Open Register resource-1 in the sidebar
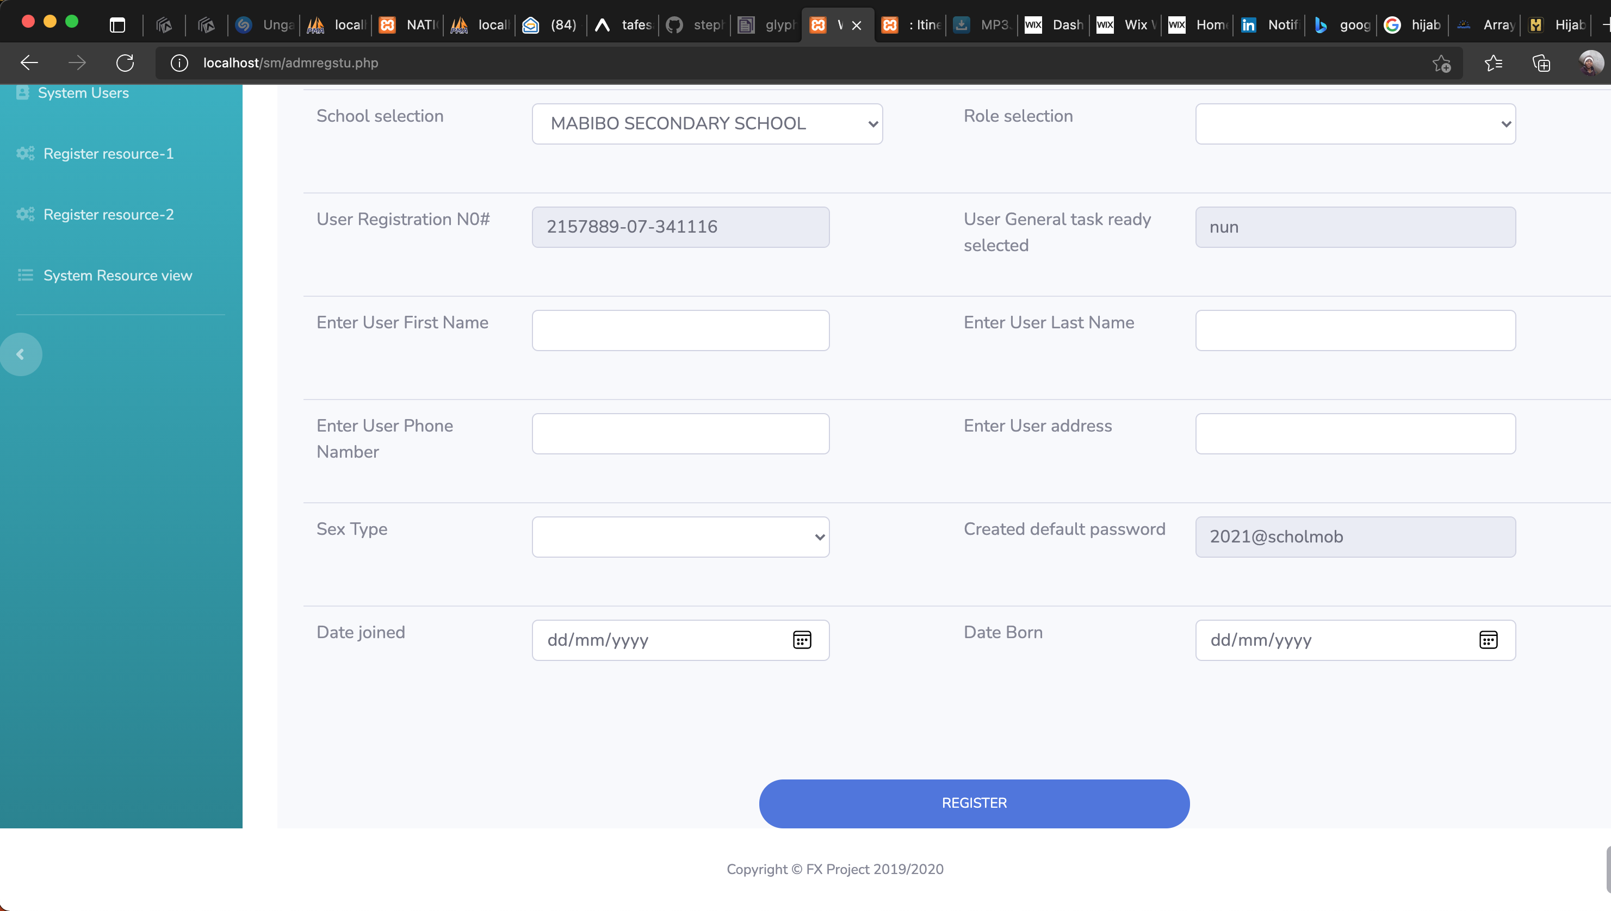The height and width of the screenshot is (911, 1611). [108, 153]
